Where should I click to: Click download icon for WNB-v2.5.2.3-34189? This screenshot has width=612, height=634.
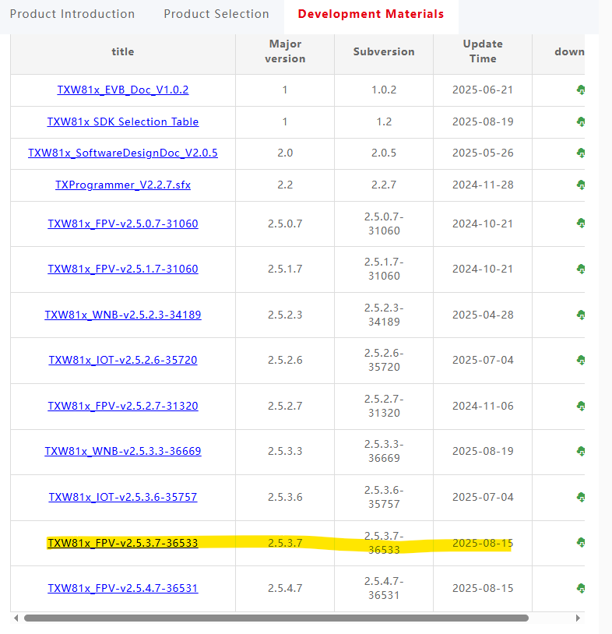[581, 315]
